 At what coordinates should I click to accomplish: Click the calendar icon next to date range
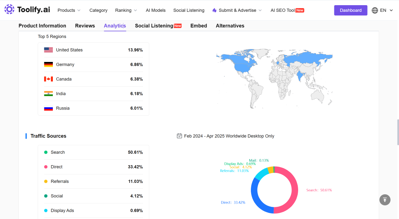[x=180, y=136]
